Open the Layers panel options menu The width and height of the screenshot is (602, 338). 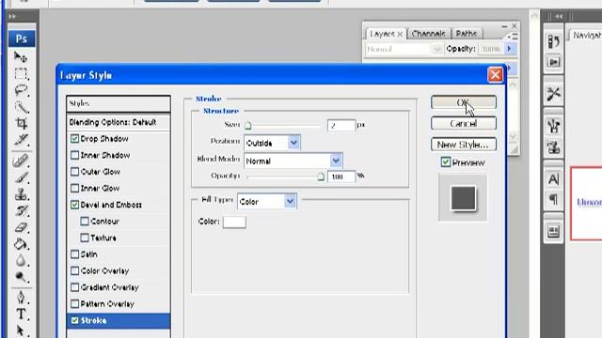pos(513,37)
